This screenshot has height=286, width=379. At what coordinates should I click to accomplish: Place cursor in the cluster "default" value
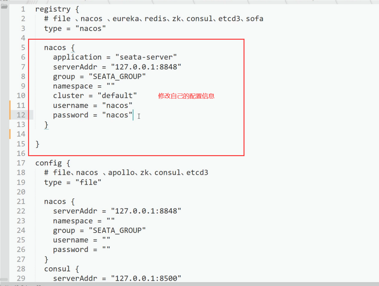(x=117, y=96)
